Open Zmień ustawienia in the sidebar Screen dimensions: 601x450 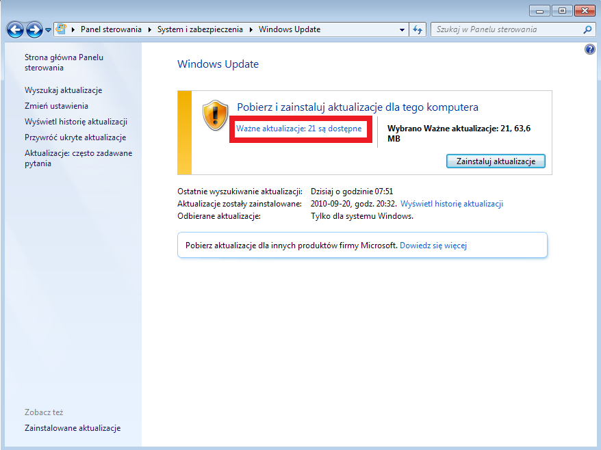click(56, 106)
